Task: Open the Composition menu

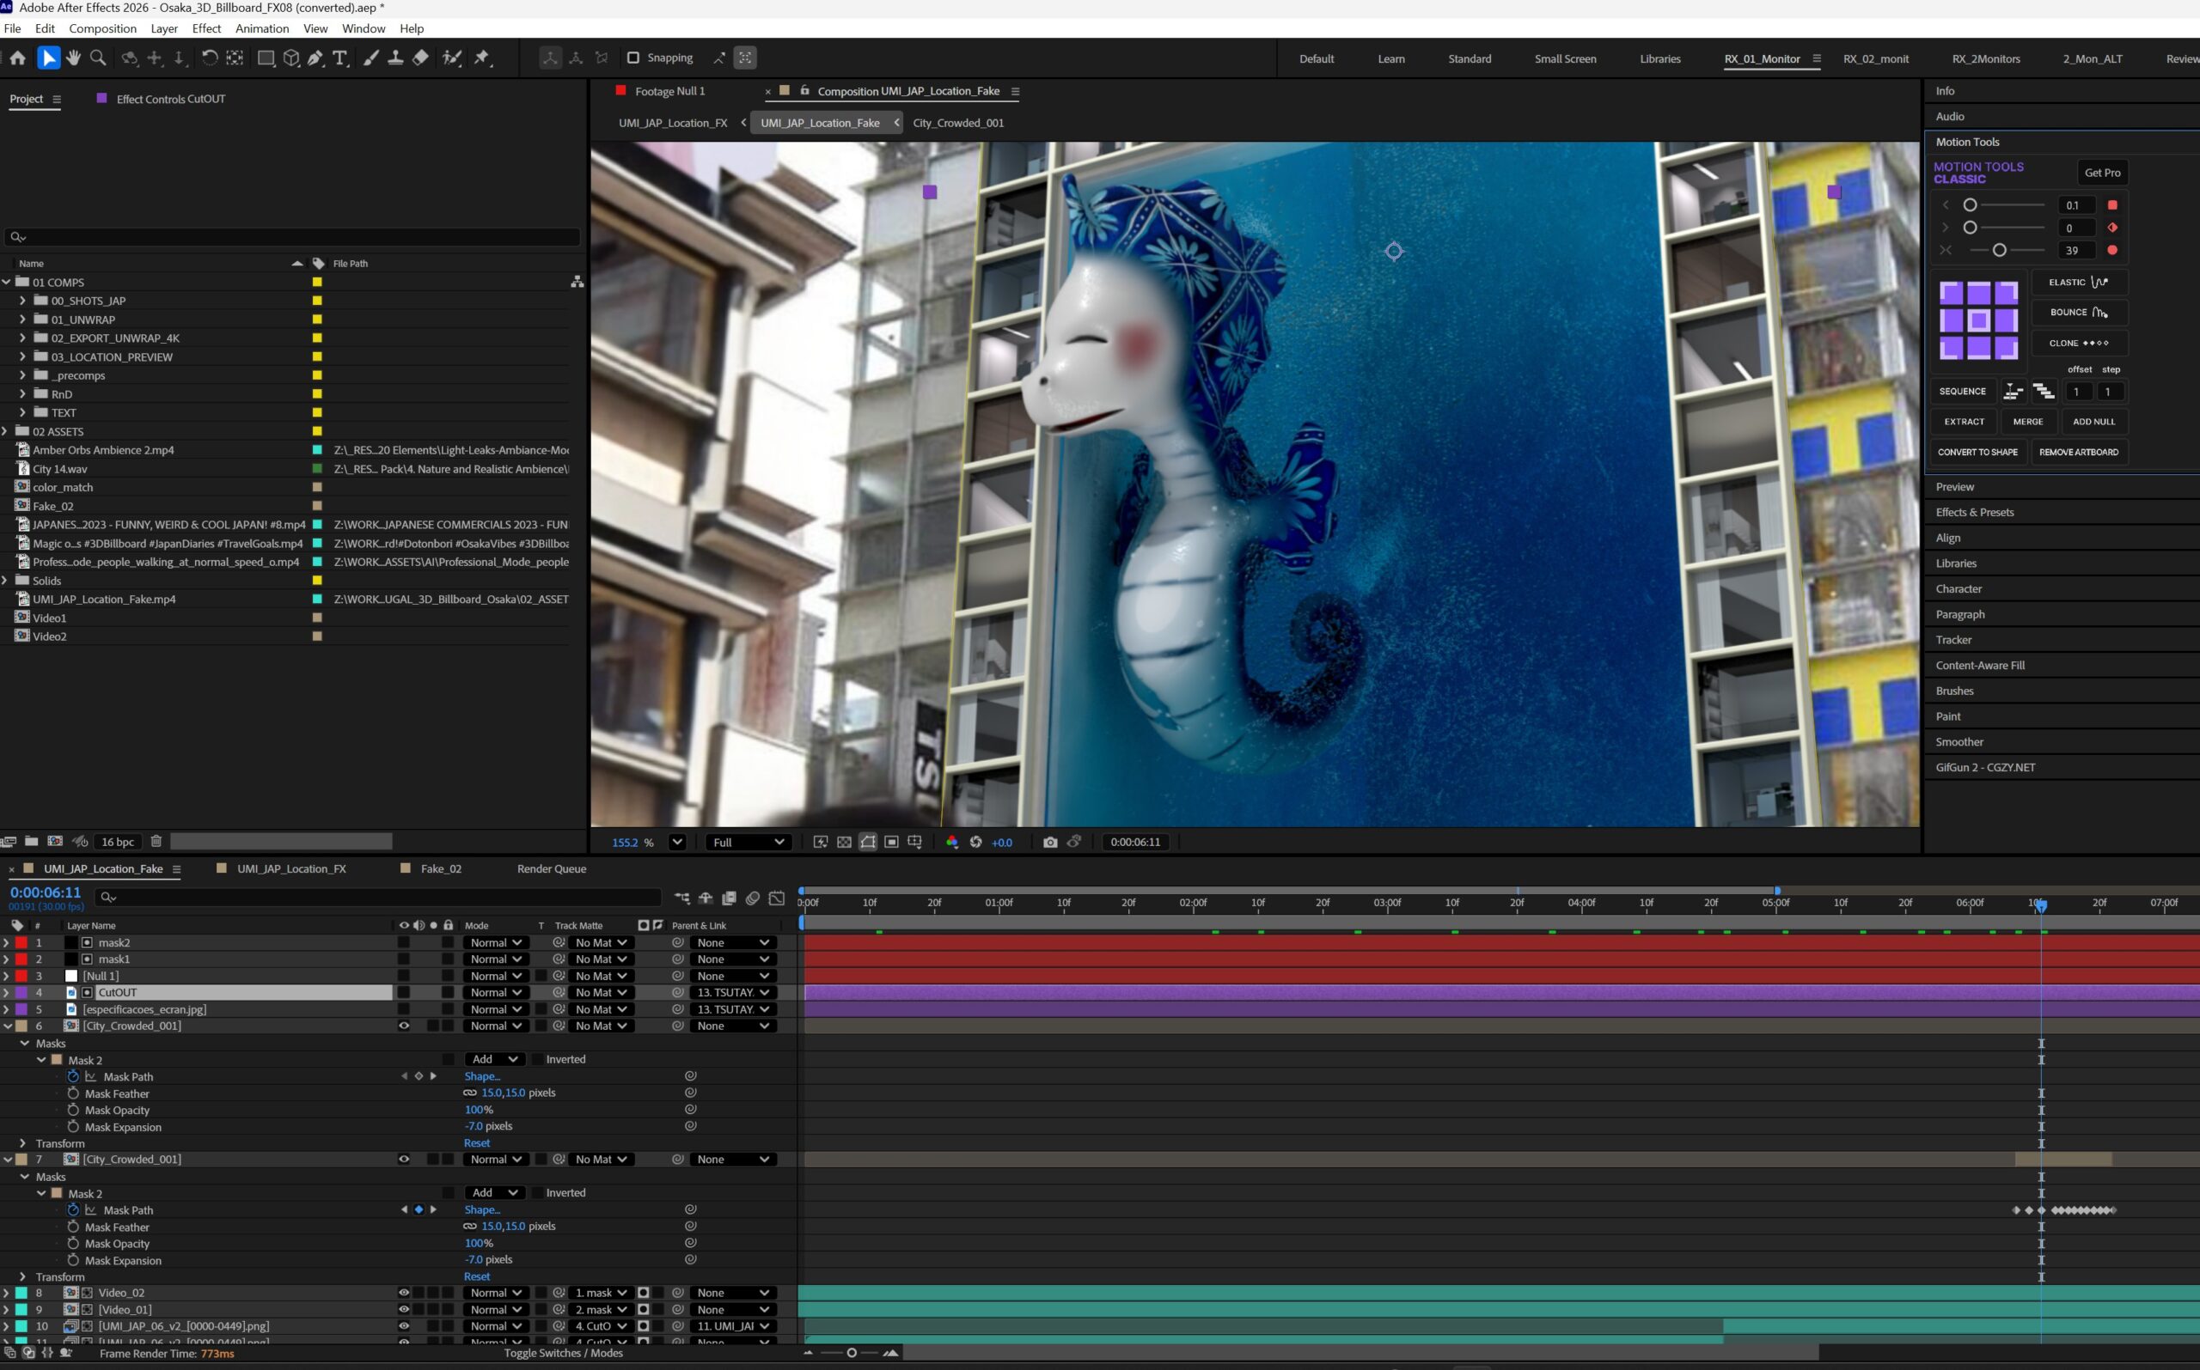Action: point(102,28)
